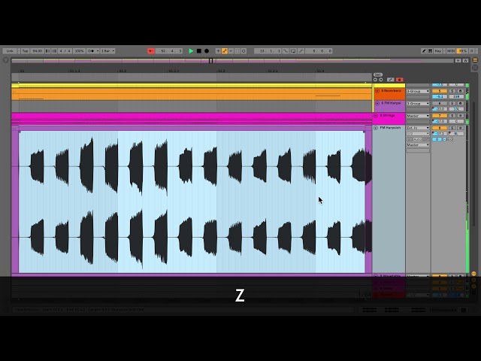
Task: Unfold the Strings track
Action: tap(376, 116)
